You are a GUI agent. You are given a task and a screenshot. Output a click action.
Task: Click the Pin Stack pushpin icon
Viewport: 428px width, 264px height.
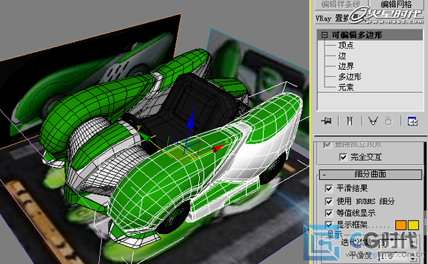pyautogui.click(x=327, y=121)
